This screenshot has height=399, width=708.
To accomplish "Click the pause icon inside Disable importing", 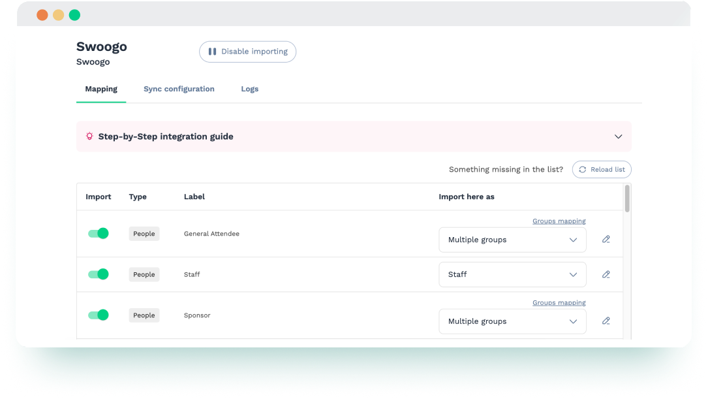I will pos(213,52).
